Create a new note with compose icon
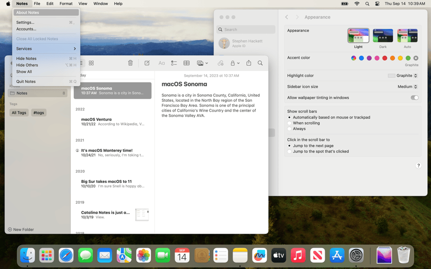This screenshot has height=269, width=431. 147,63
